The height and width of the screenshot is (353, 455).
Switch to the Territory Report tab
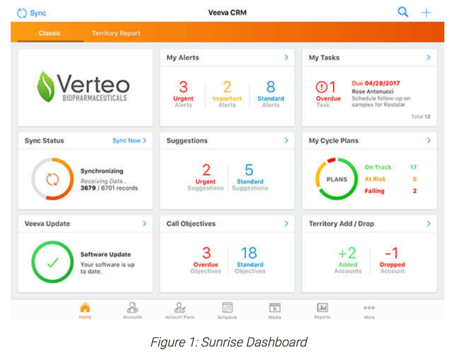(116, 33)
